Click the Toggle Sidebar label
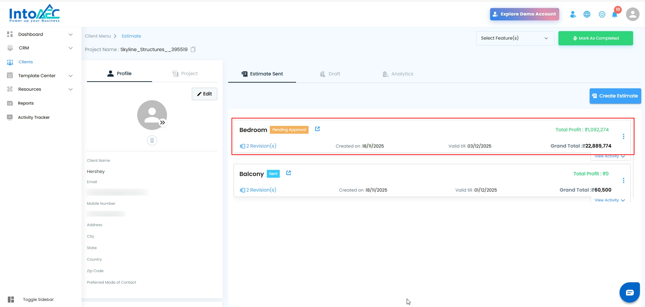Screen dimensions: 645x307 (38, 300)
